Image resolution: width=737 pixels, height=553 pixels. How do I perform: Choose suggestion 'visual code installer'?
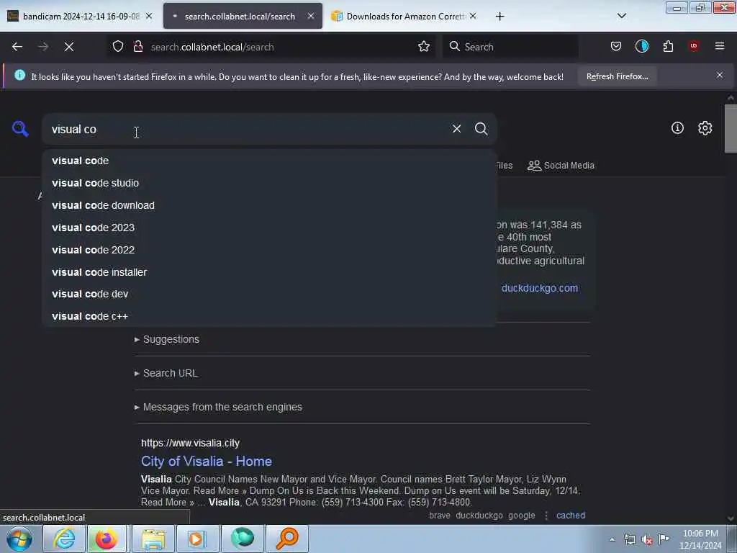pyautogui.click(x=269, y=272)
